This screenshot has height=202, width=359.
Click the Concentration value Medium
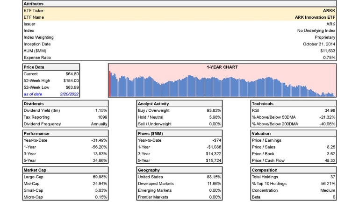328,190
